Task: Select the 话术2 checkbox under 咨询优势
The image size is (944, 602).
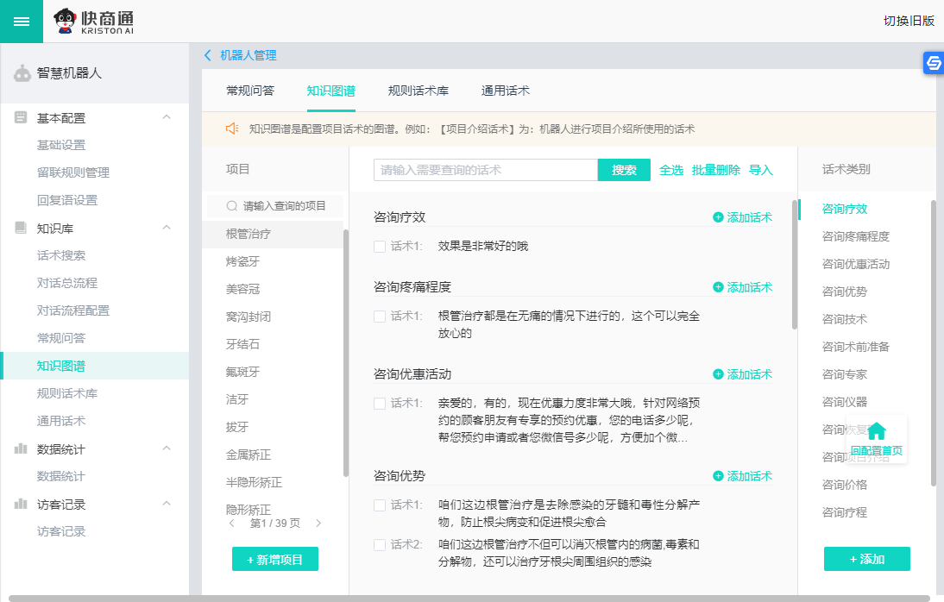Action: click(x=380, y=545)
